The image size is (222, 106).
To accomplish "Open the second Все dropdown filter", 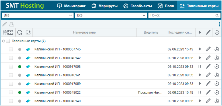I will point(111,15).
